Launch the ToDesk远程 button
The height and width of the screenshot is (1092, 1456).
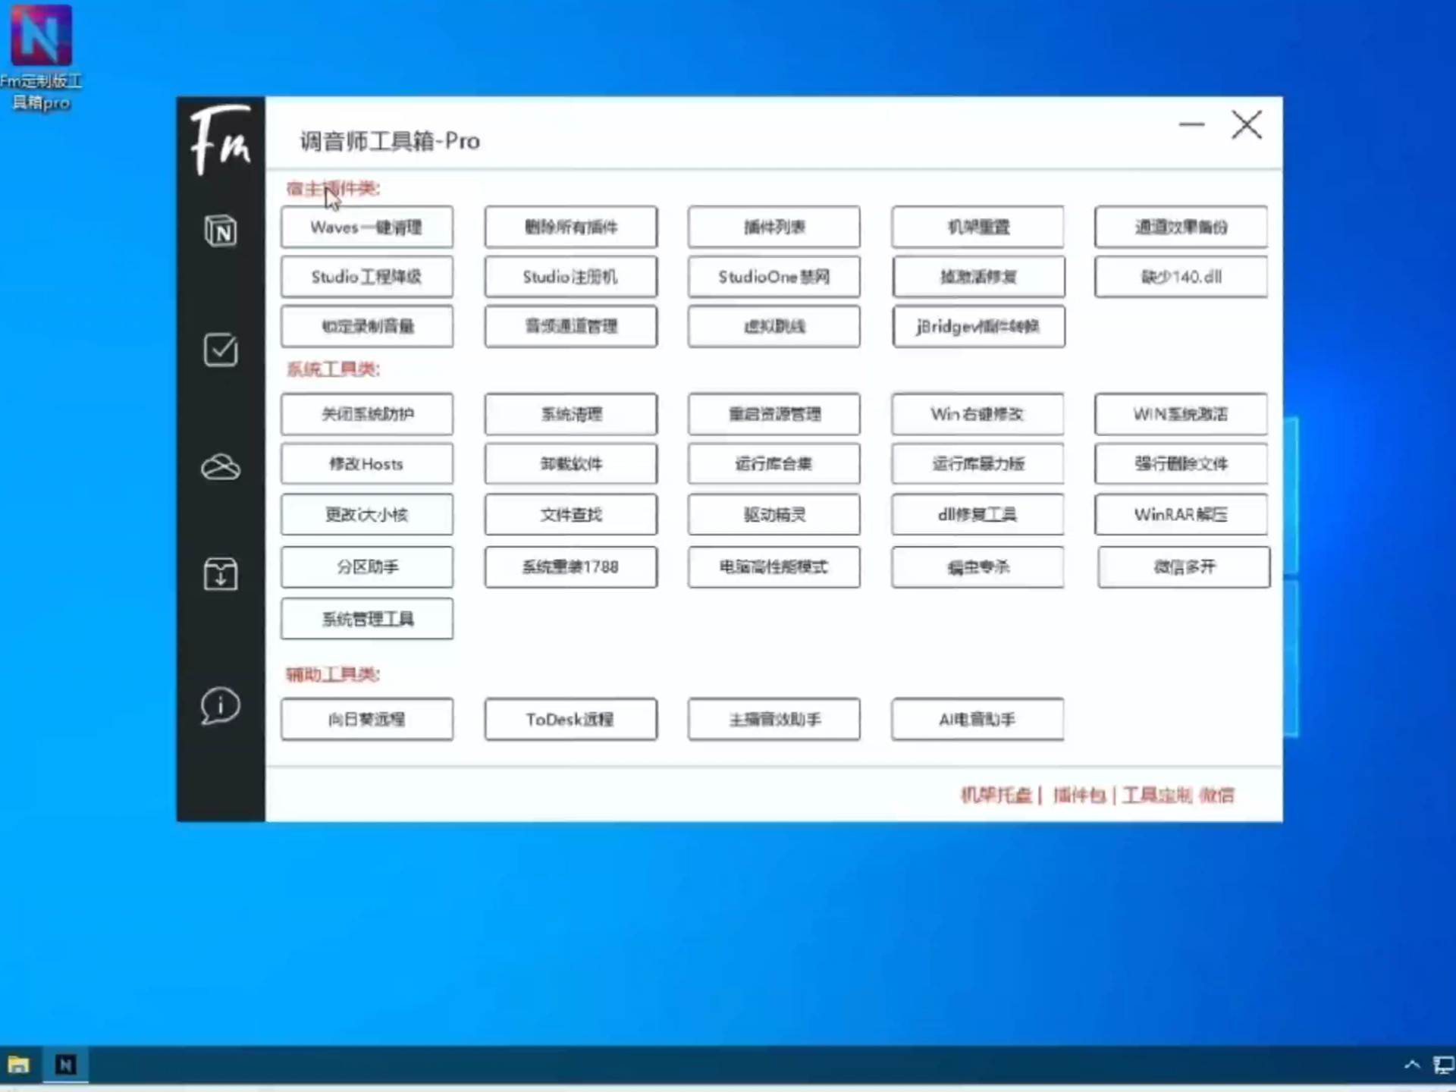pos(571,719)
